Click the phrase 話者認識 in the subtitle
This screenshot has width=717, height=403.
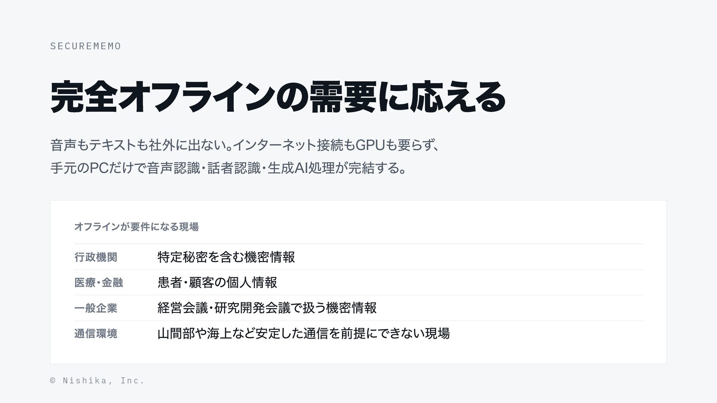pyautogui.click(x=234, y=168)
